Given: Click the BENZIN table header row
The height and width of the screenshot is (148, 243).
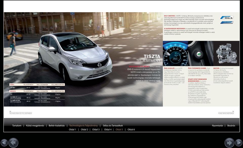Looking at the screenshot, I should [x=37, y=91].
